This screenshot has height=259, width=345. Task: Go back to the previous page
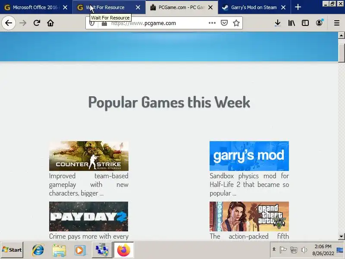pyautogui.click(x=9, y=23)
